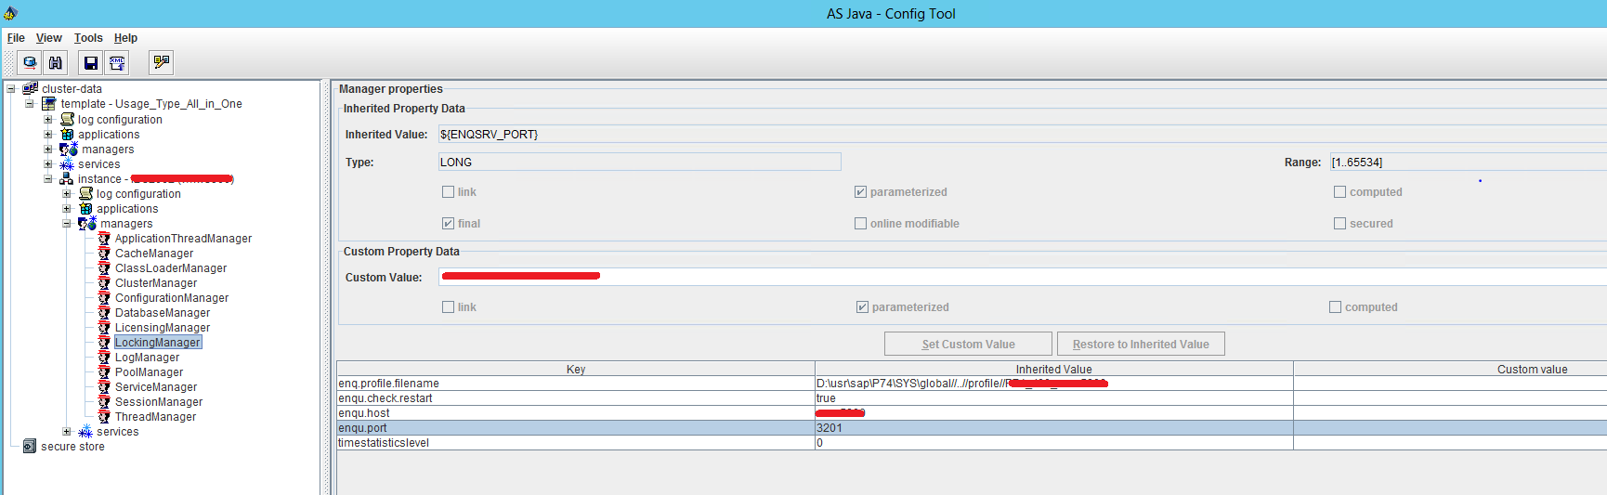The width and height of the screenshot is (1607, 495).
Task: Click the instance node icon
Action: click(67, 178)
